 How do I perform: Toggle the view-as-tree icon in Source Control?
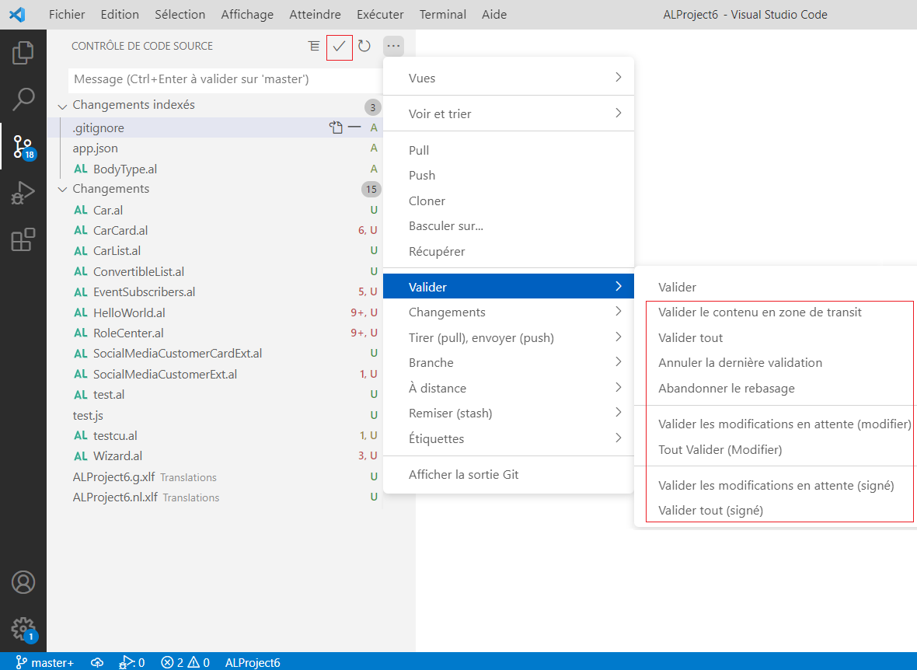(x=314, y=46)
